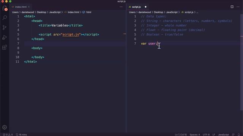Open the Manage gear menu
This screenshot has height=136, width=243.
(x=5, y=127)
